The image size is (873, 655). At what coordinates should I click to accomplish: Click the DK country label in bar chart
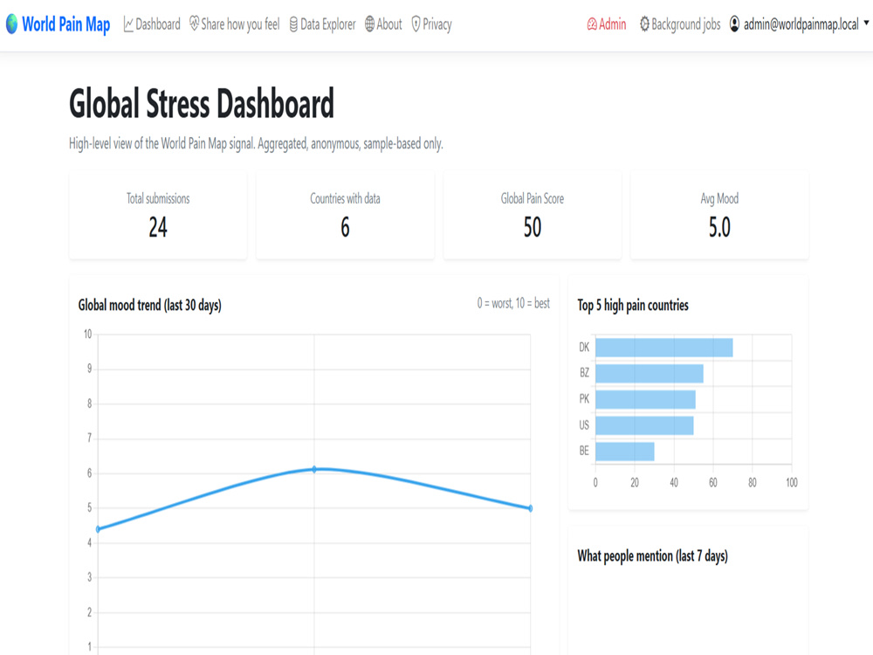click(x=584, y=348)
